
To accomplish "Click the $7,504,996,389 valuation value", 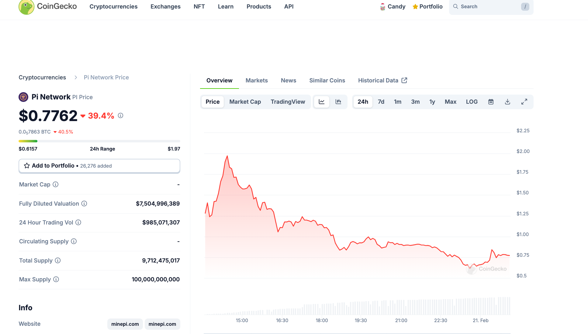I will [x=158, y=204].
